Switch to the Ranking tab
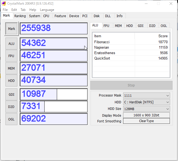The width and height of the screenshot is (178, 161). click(20, 16)
